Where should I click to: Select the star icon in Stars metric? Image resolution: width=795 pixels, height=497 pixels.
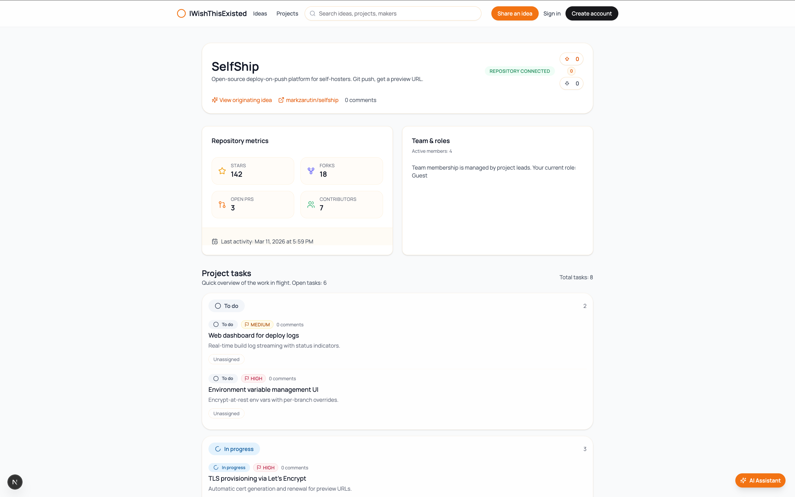pos(222,171)
